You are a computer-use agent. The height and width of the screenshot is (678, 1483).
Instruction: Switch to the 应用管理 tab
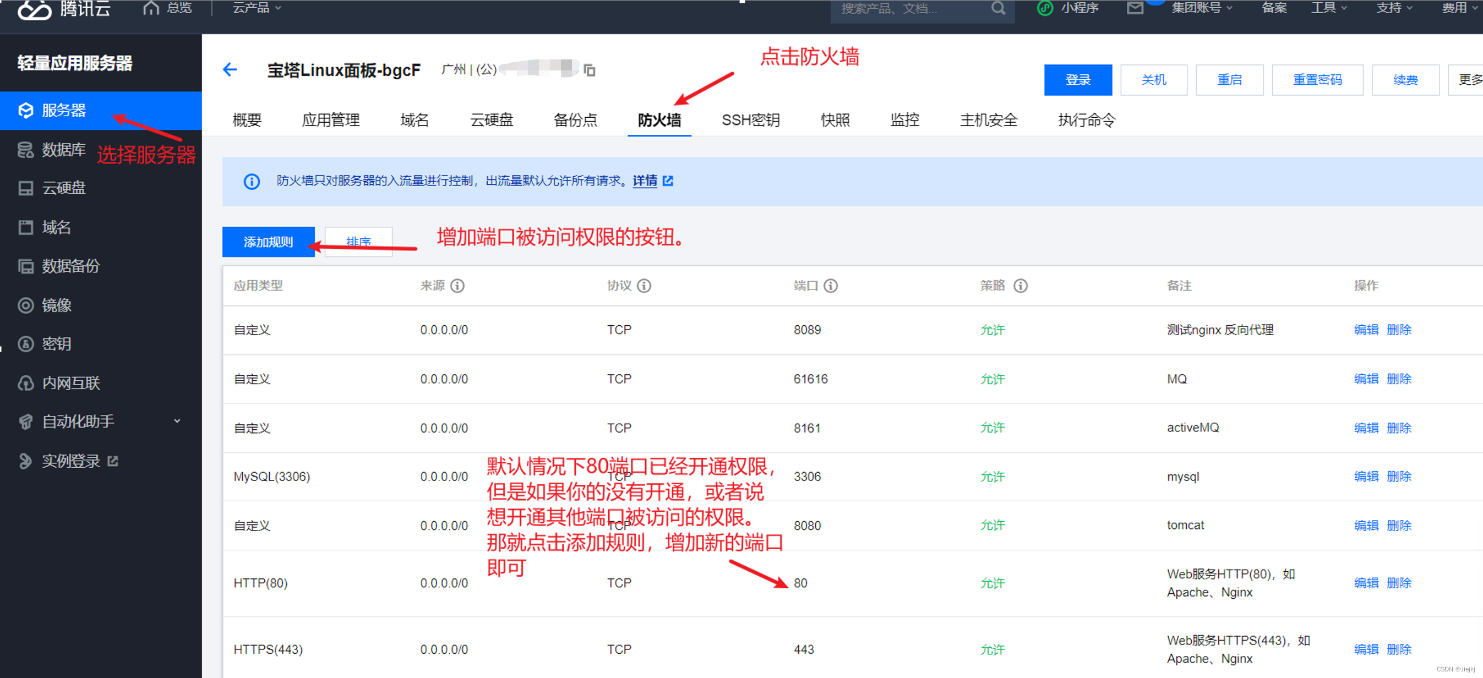330,120
